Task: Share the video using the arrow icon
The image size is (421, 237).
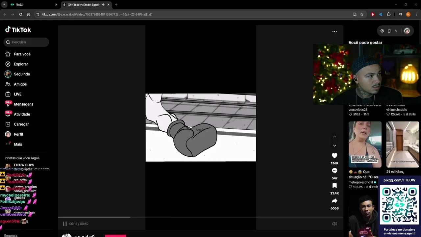Action: tap(334, 201)
